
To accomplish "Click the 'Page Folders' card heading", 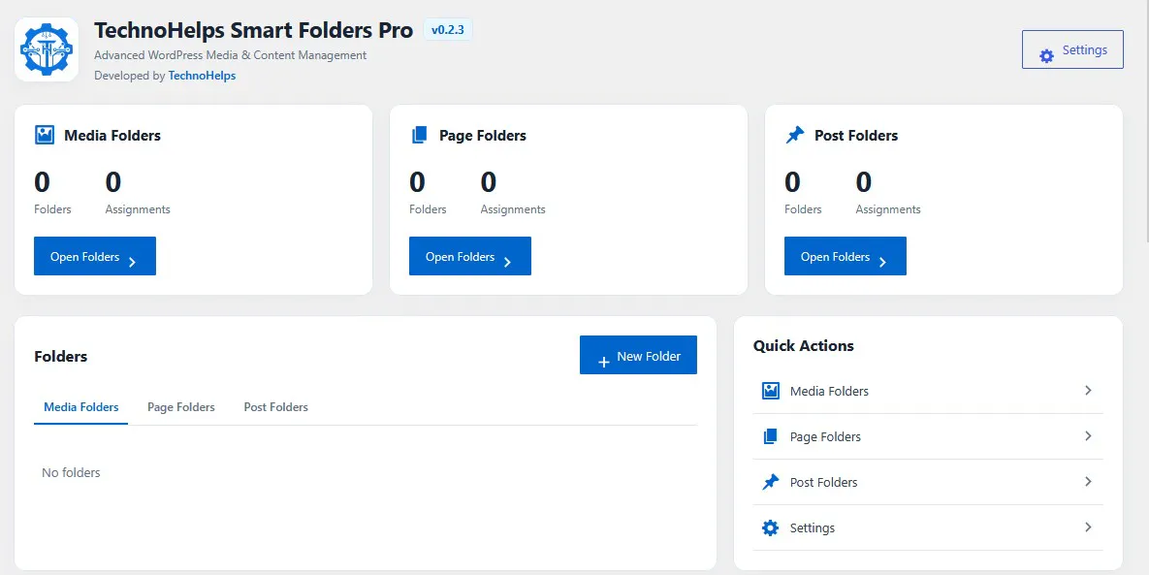I will 483,136.
